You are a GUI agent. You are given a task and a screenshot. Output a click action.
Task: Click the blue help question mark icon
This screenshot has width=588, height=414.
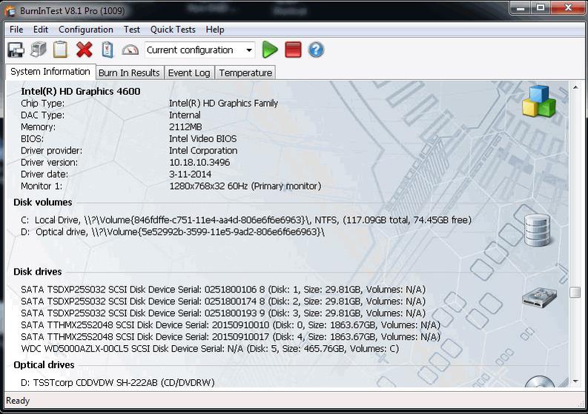[316, 50]
